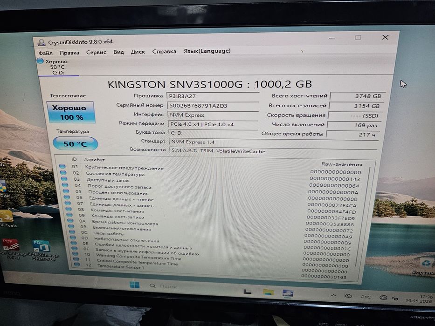Click the Поиск taskbar search box

point(163,286)
